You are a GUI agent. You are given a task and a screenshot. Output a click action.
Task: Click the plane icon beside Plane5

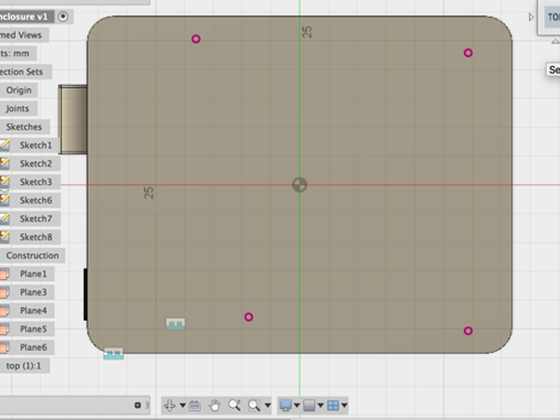point(4,329)
